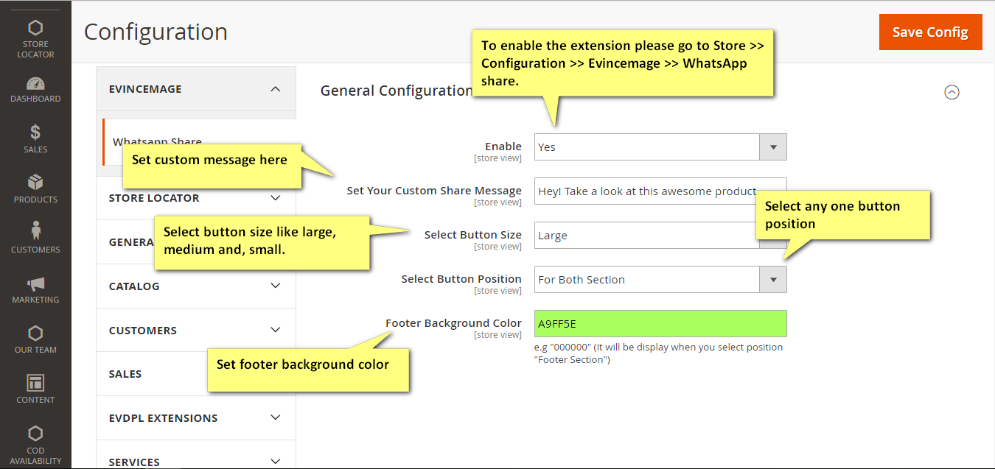Open the Enable Yes dropdown
The width and height of the screenshot is (995, 469).
point(660,147)
